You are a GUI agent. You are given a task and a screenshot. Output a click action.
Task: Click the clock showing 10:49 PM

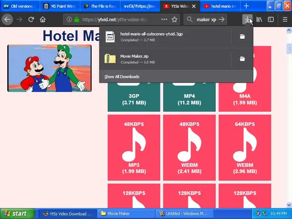[x=278, y=214]
